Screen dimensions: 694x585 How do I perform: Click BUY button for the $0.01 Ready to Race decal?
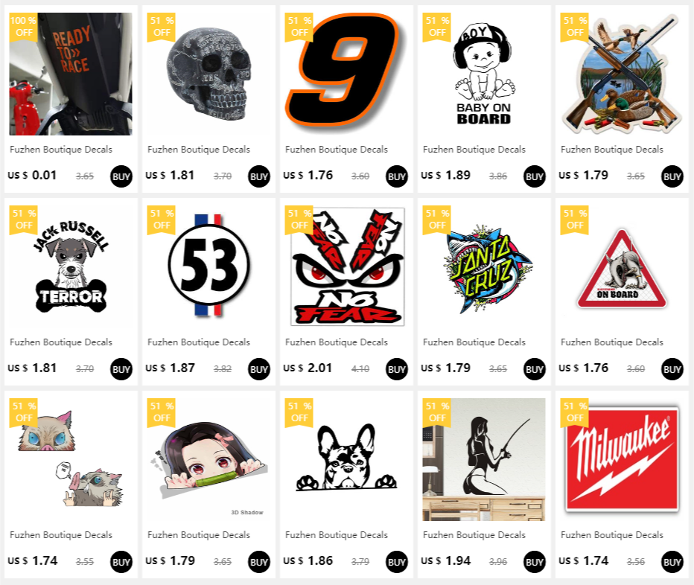tap(121, 176)
